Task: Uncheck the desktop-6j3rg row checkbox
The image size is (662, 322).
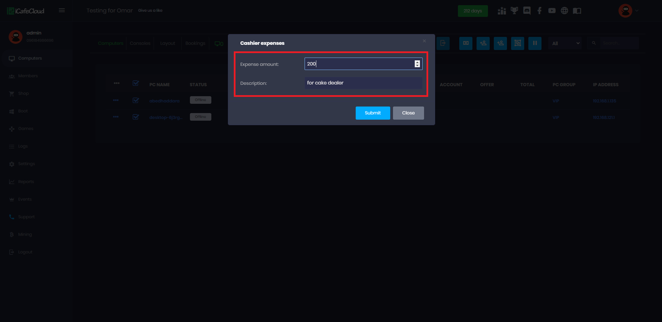Action: [136, 117]
